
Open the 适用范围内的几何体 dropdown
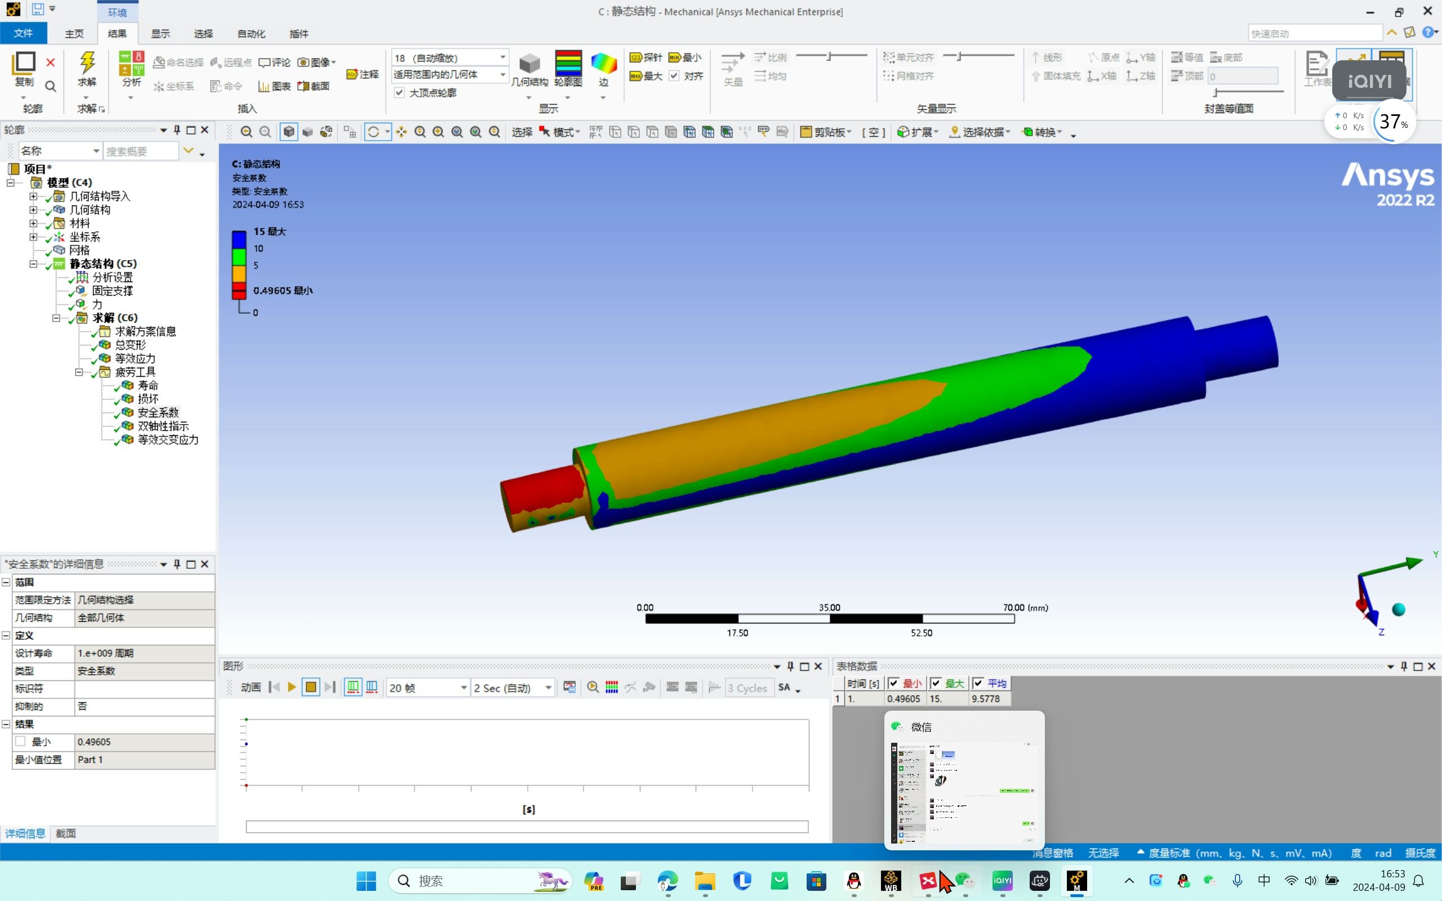coord(450,74)
